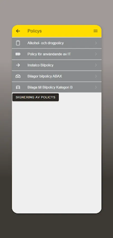Click battery icon beside IT policy

18,54
